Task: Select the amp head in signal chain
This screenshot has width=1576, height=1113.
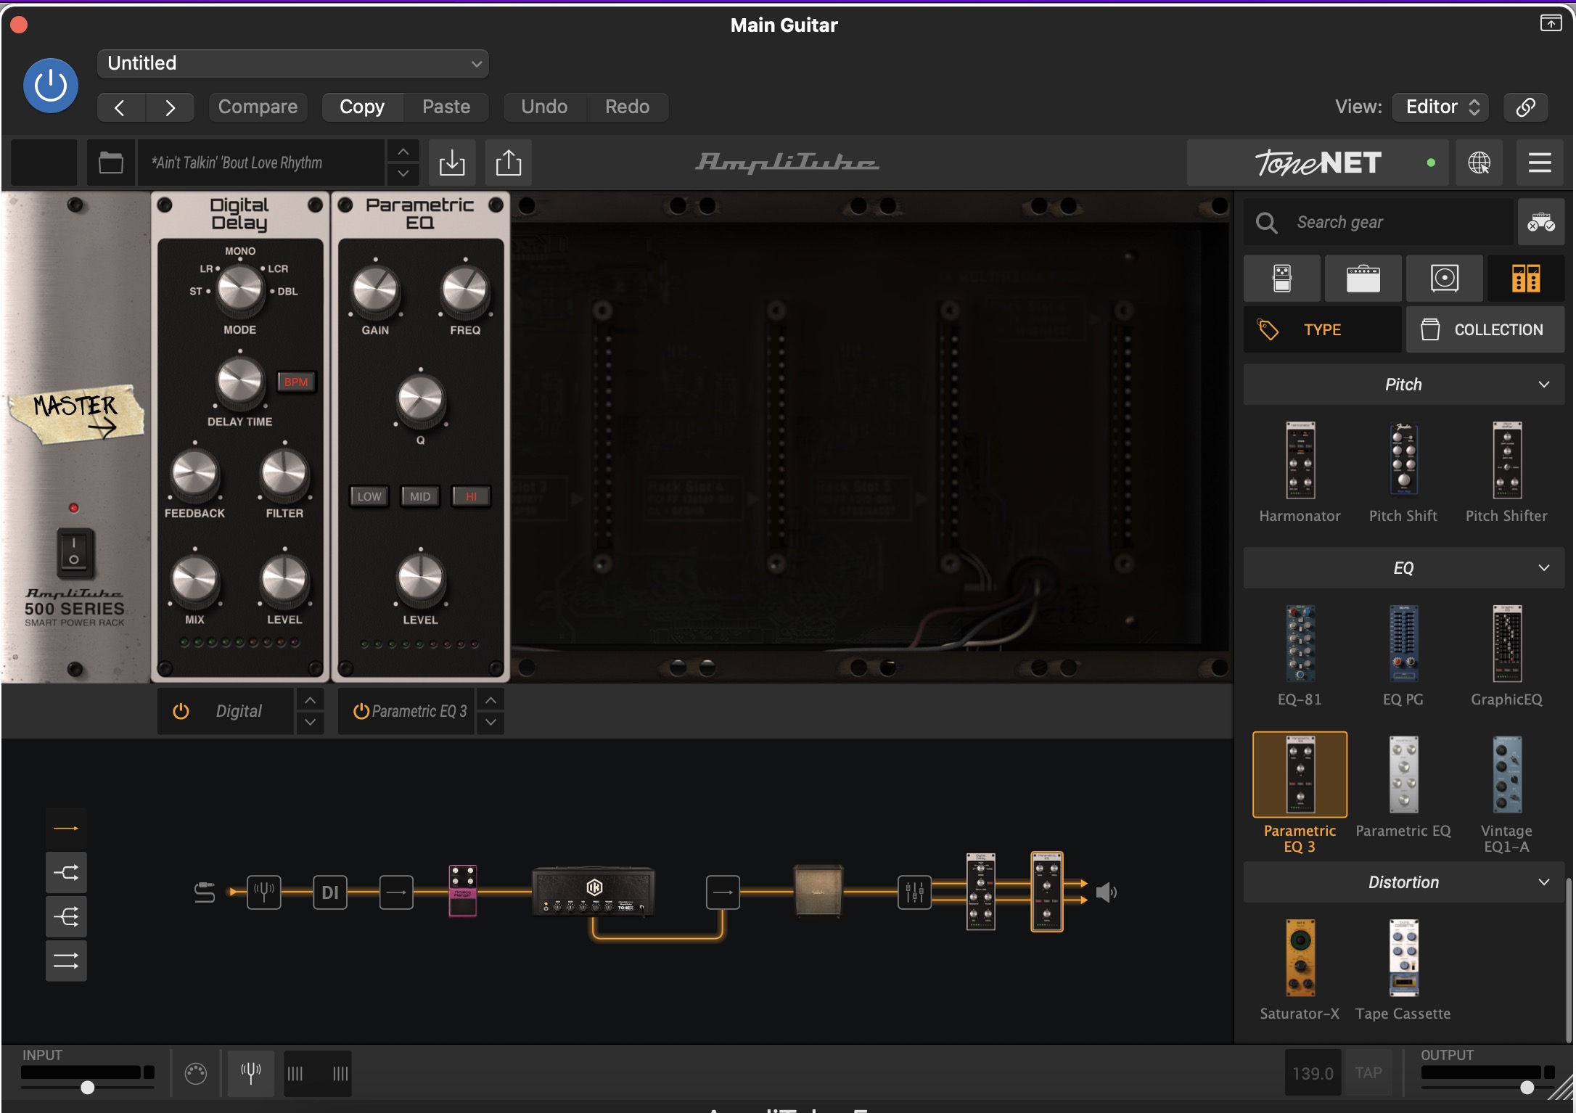Action: [x=594, y=891]
